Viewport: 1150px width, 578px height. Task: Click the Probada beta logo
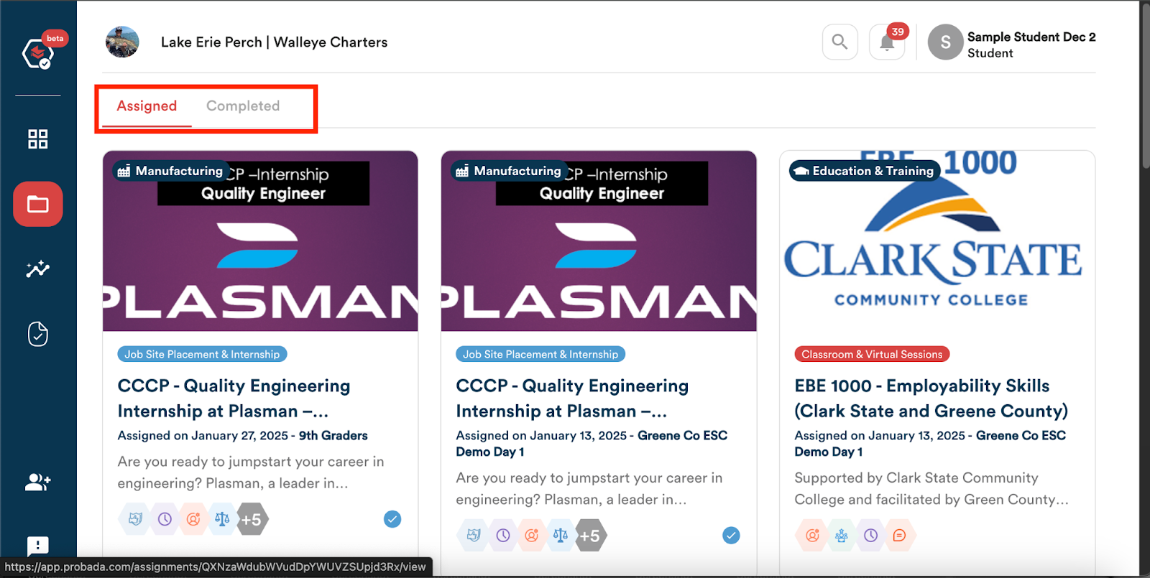coord(38,52)
